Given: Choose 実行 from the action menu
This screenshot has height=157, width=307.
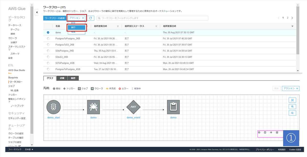Looking at the screenshot, I should 76,27.
